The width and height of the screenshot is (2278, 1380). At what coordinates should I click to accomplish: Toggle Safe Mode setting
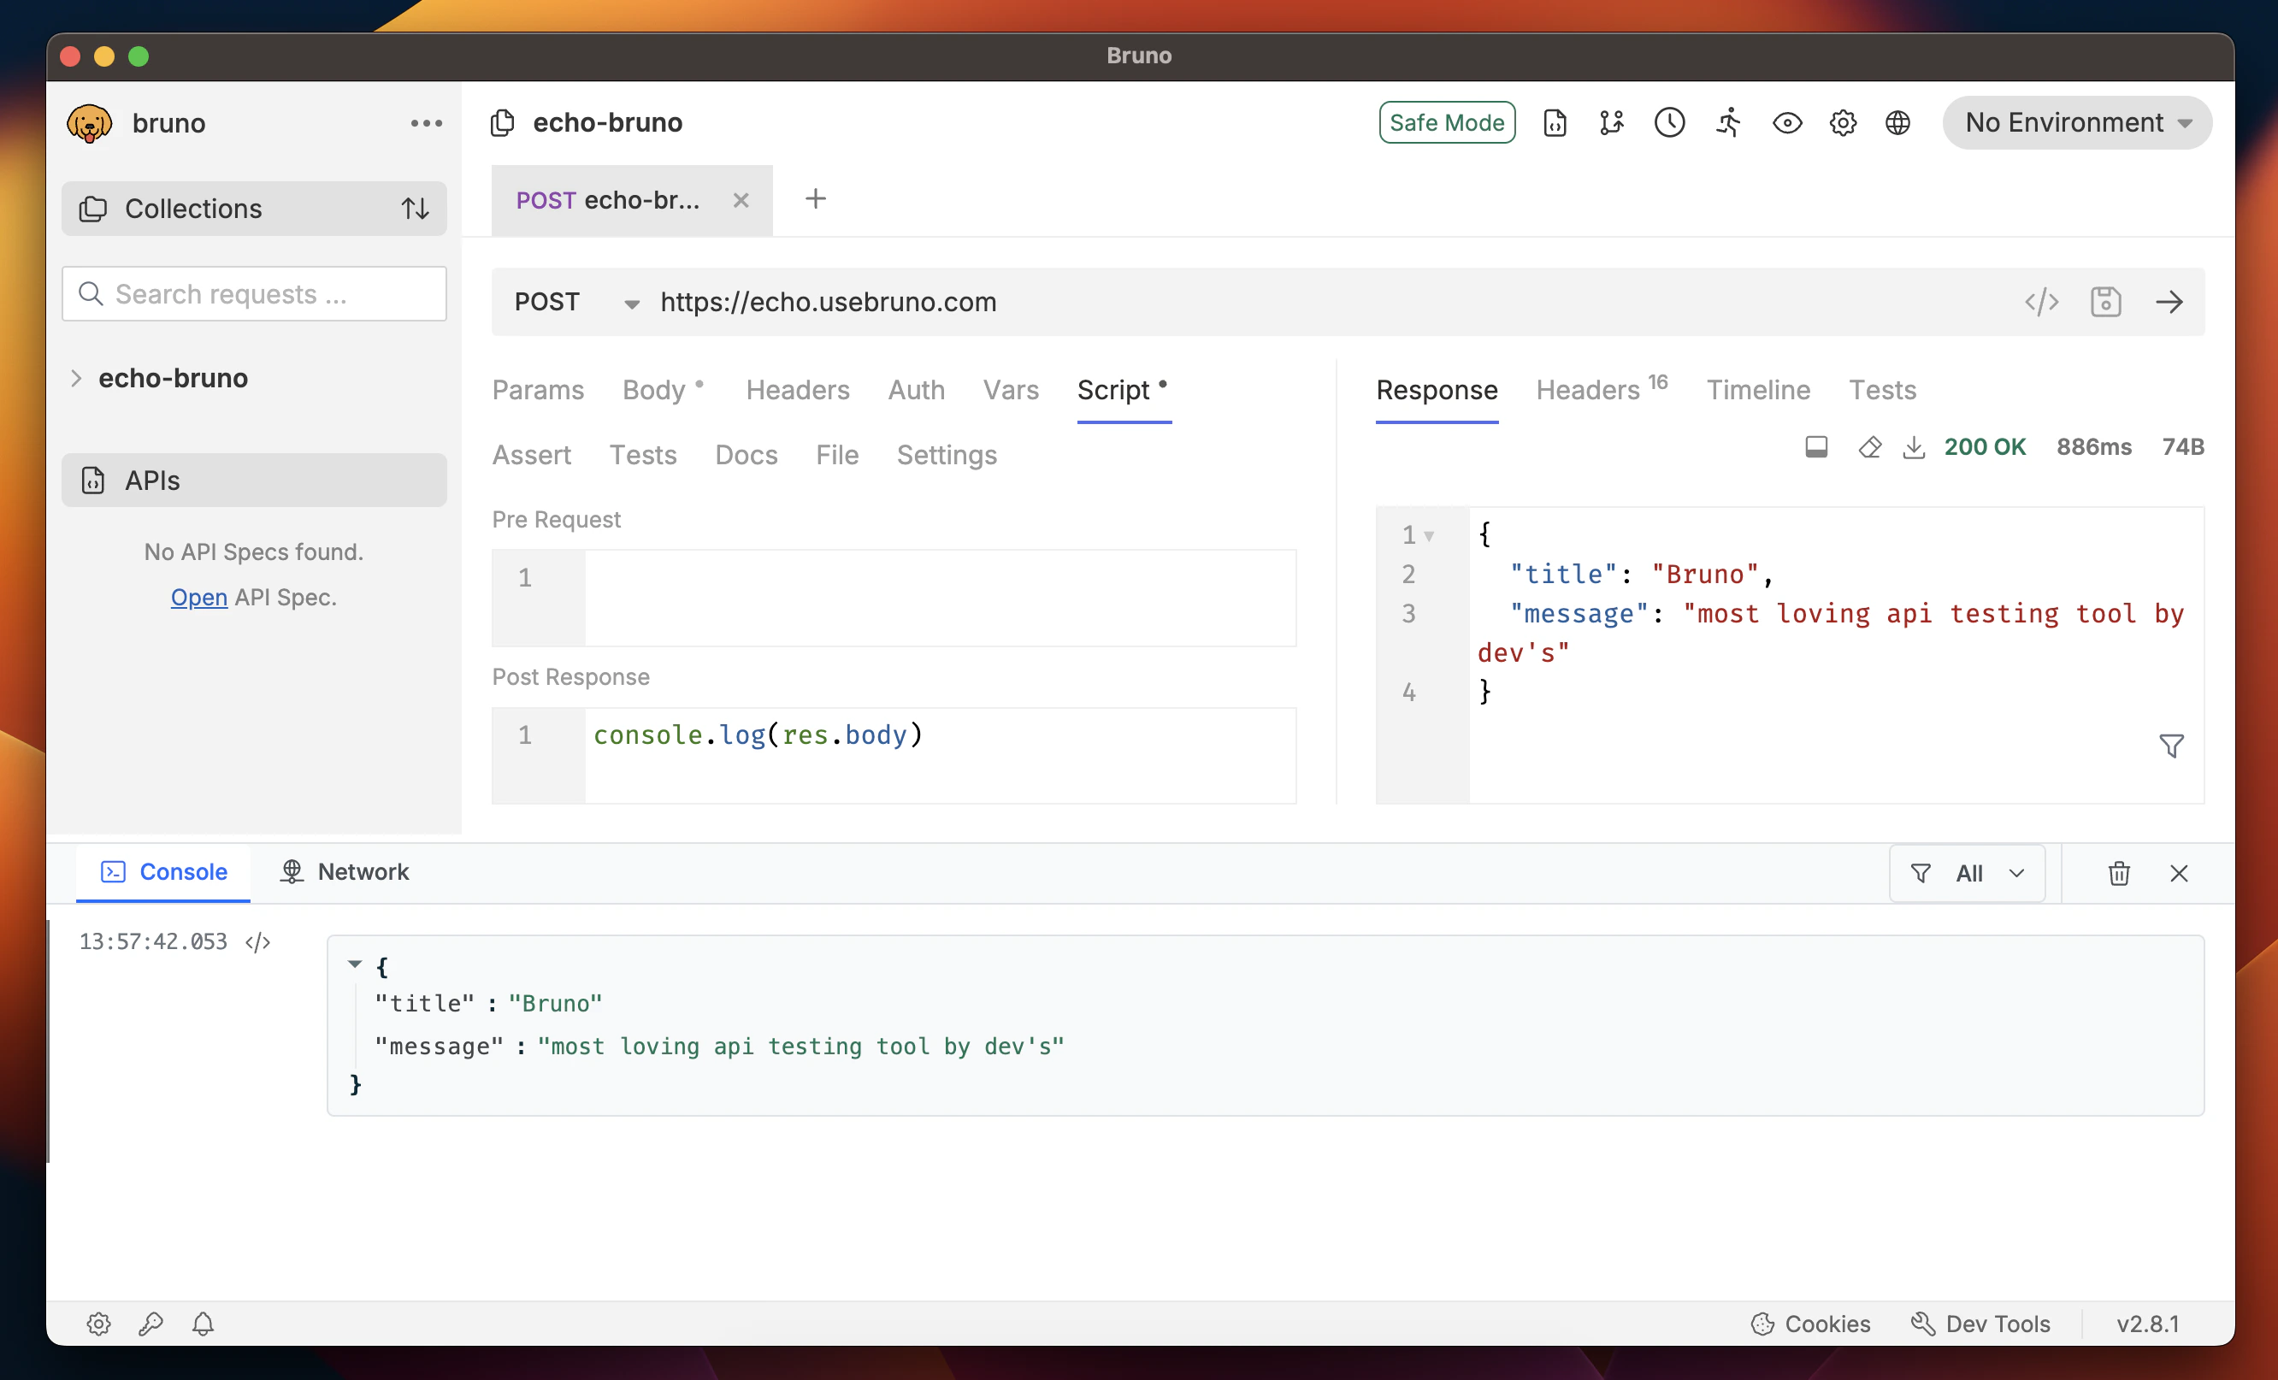click(x=1447, y=123)
